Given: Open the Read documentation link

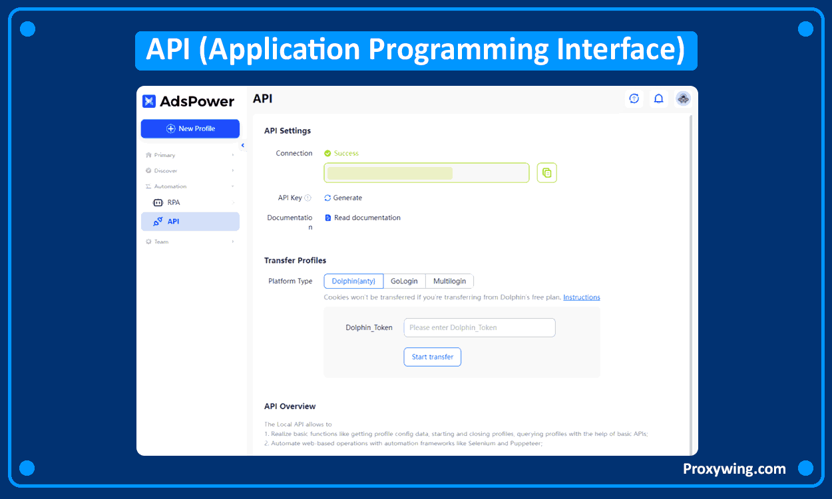Looking at the screenshot, I should click(x=367, y=218).
